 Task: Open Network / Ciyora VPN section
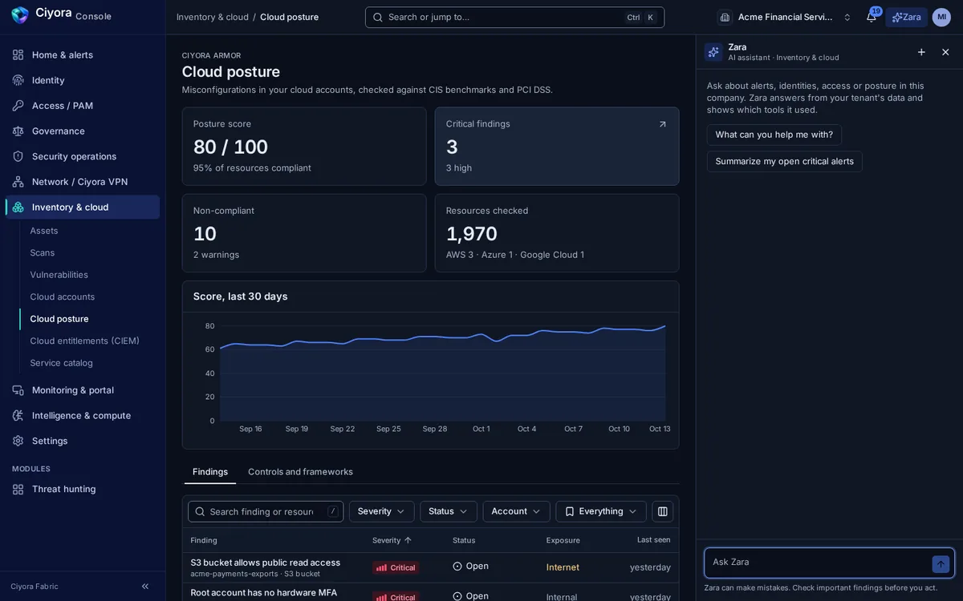83,182
